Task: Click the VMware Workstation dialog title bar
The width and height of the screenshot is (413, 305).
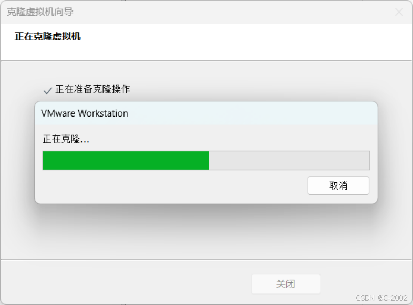Action: tap(206, 113)
